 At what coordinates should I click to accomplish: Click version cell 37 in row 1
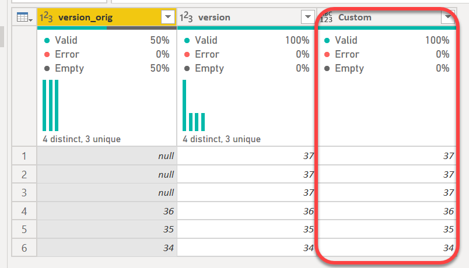coord(247,156)
